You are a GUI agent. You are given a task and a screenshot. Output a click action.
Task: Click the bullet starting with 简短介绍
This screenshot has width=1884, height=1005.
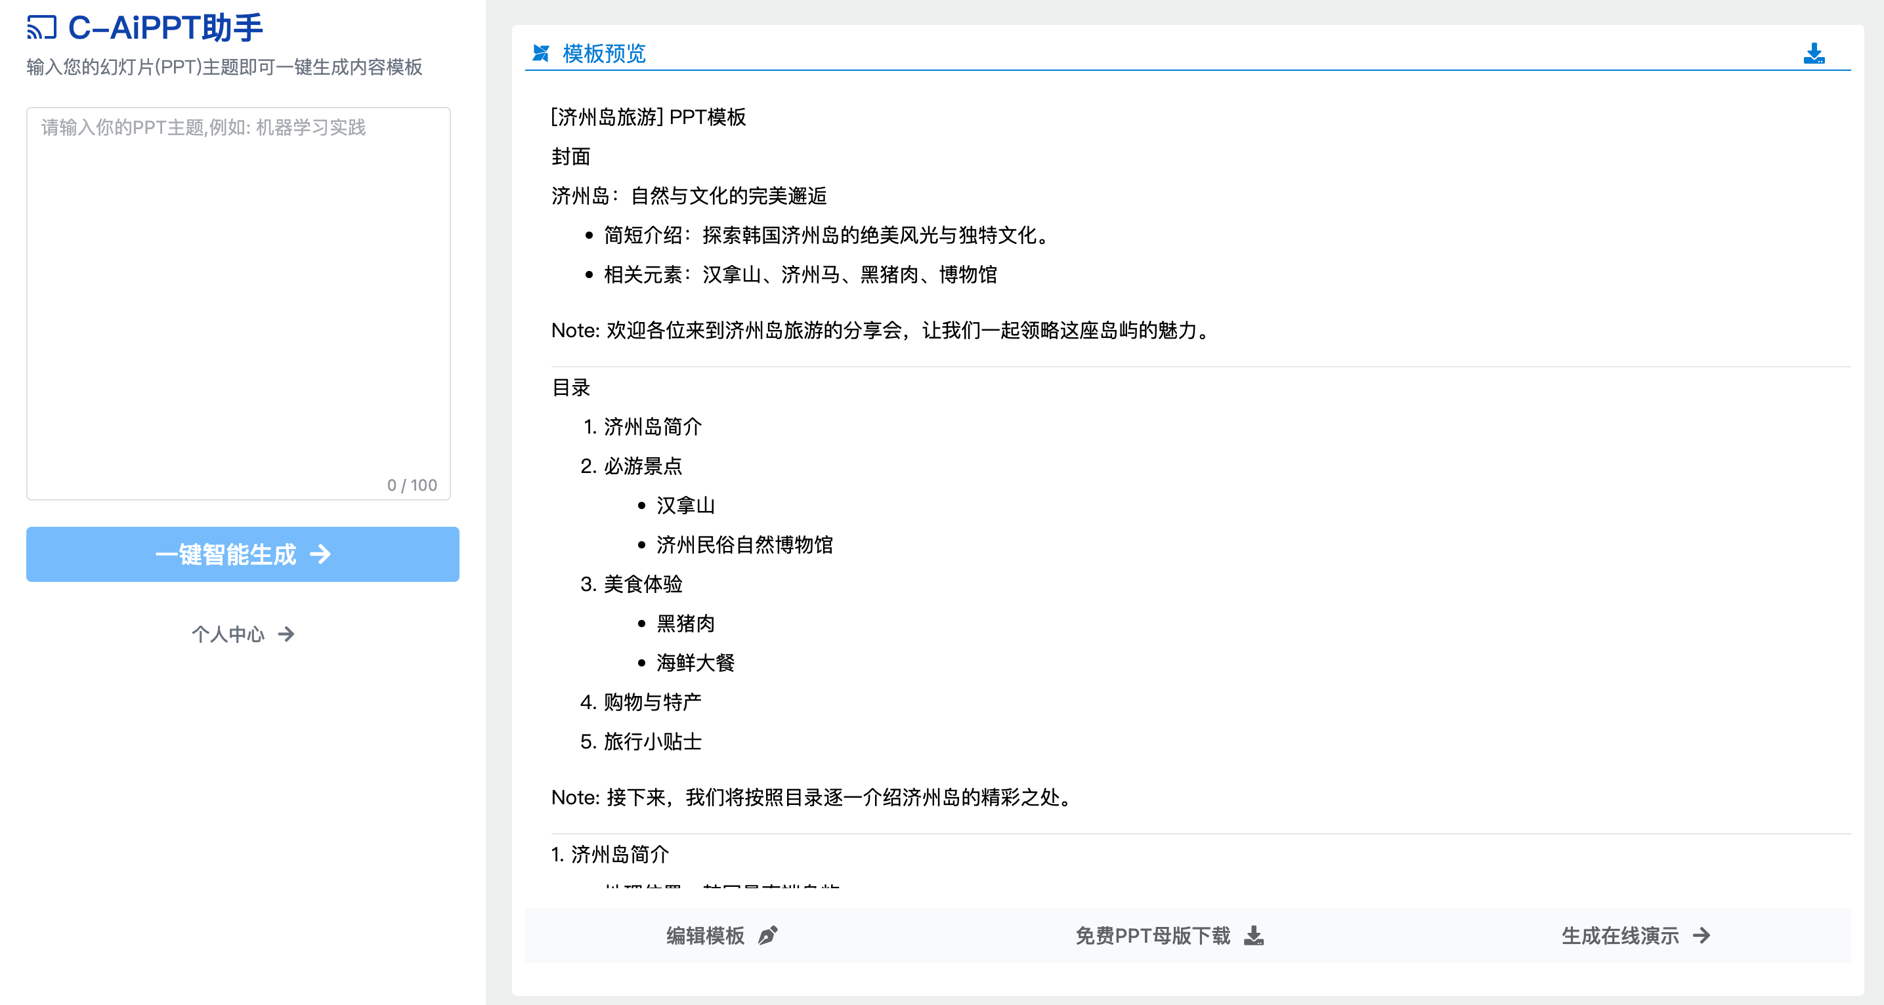pos(827,236)
